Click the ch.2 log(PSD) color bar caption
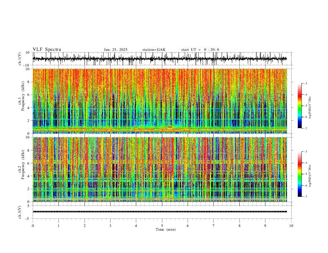Image resolution: width=328 pixels, height=253 pixels. pos(310,176)
